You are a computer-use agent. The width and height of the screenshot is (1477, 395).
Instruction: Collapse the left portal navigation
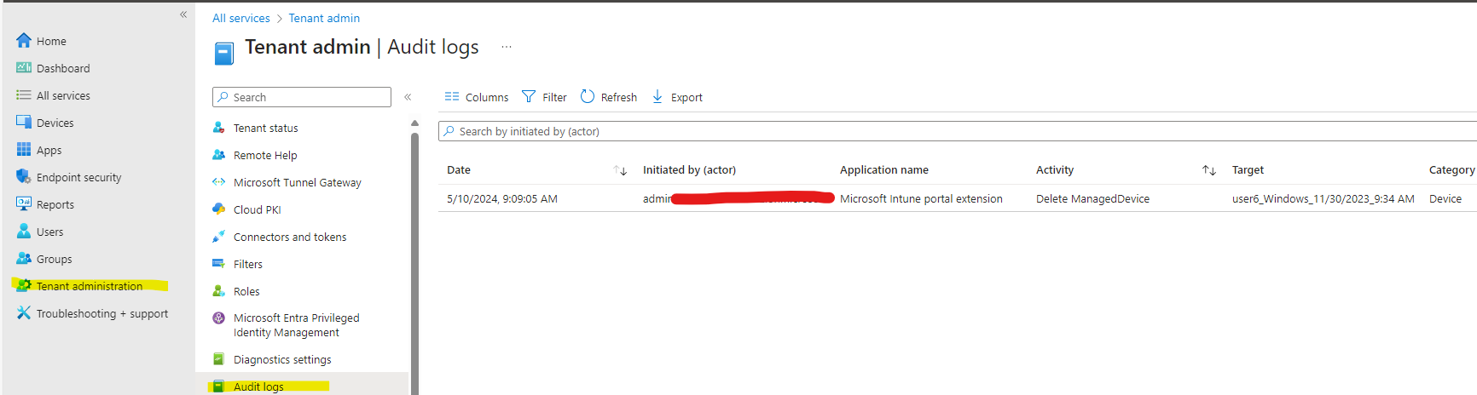point(183,14)
